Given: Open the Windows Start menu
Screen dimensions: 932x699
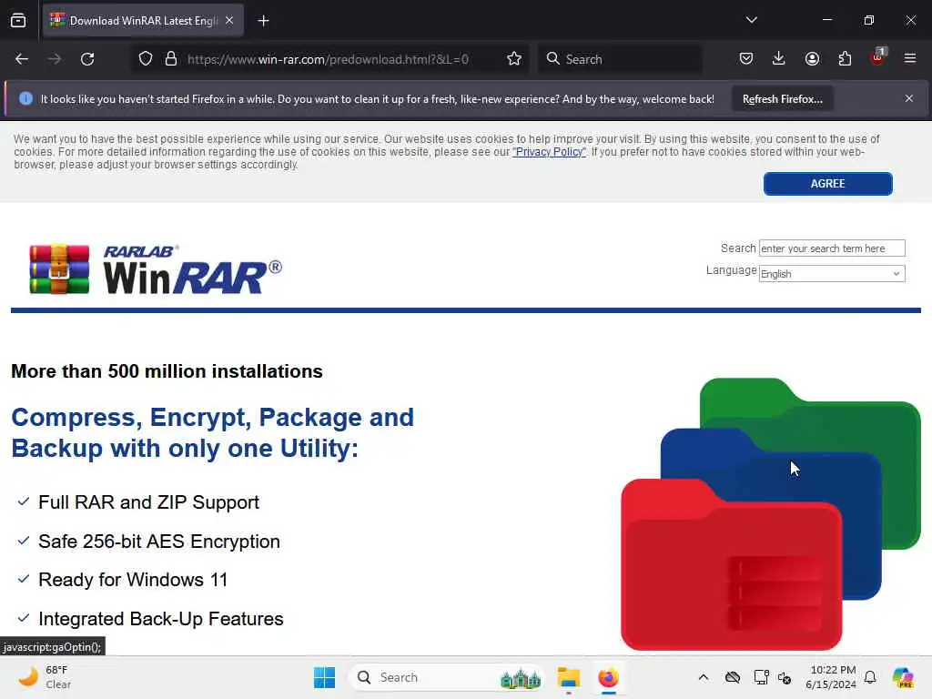Looking at the screenshot, I should tap(325, 677).
